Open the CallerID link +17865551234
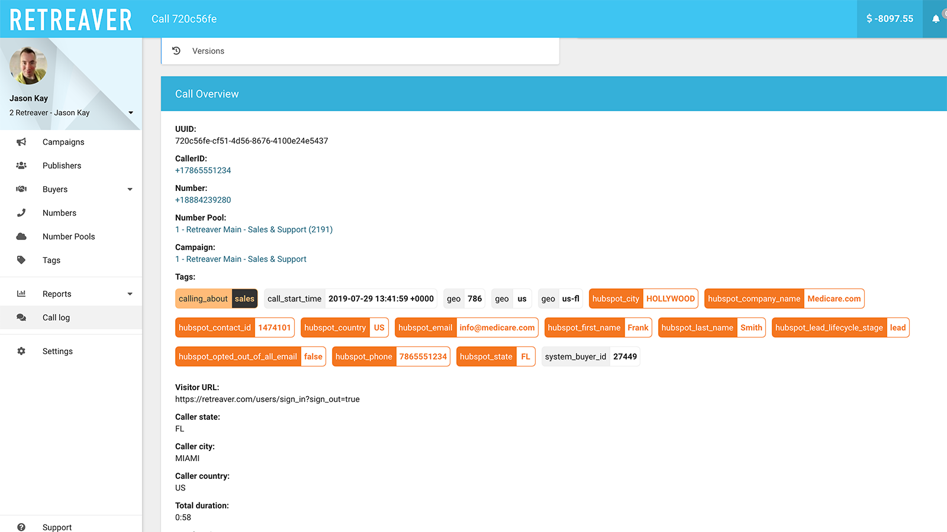 point(203,170)
